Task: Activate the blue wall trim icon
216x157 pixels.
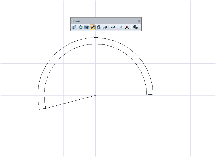Action: (x=121, y=27)
